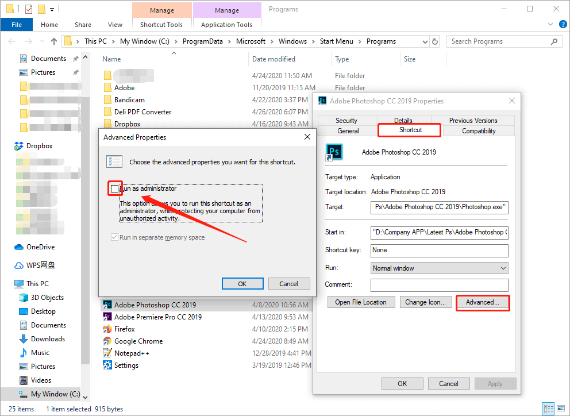Open the Downloads arrow icon
The width and height of the screenshot is (570, 416).
23,339
